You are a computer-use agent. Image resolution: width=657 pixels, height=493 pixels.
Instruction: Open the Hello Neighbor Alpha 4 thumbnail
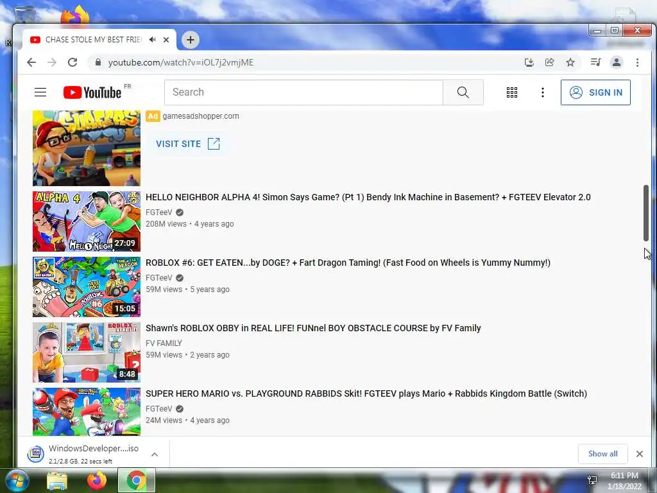pyautogui.click(x=87, y=221)
